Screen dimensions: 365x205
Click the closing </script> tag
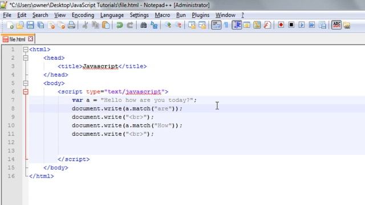(x=74, y=159)
